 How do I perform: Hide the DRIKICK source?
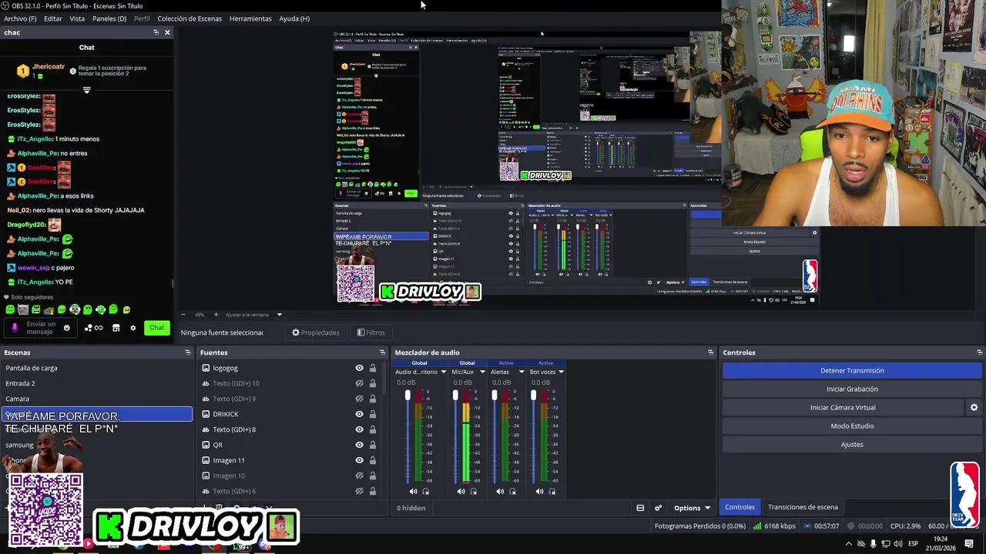click(359, 414)
